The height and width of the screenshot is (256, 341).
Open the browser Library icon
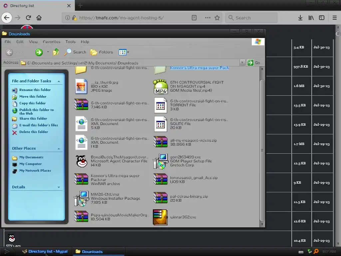pyautogui.click(x=311, y=18)
